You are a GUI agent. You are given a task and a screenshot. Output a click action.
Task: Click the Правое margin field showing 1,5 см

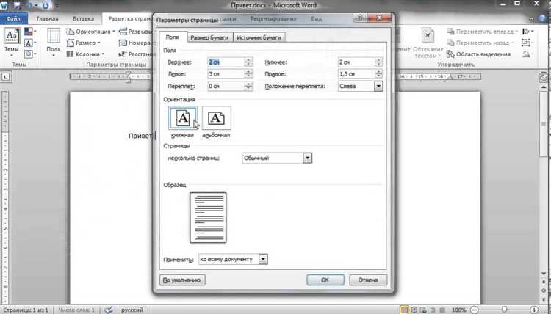click(356, 74)
